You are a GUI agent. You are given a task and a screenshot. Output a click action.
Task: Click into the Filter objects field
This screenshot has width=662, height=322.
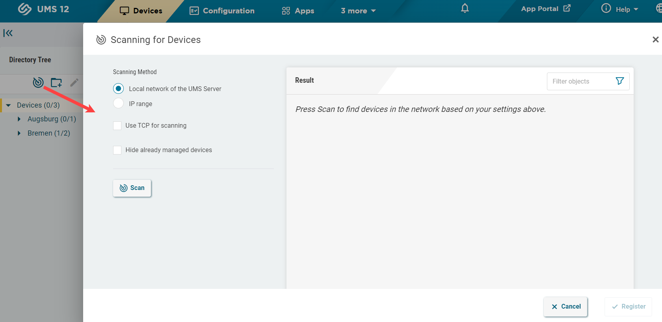click(579, 81)
